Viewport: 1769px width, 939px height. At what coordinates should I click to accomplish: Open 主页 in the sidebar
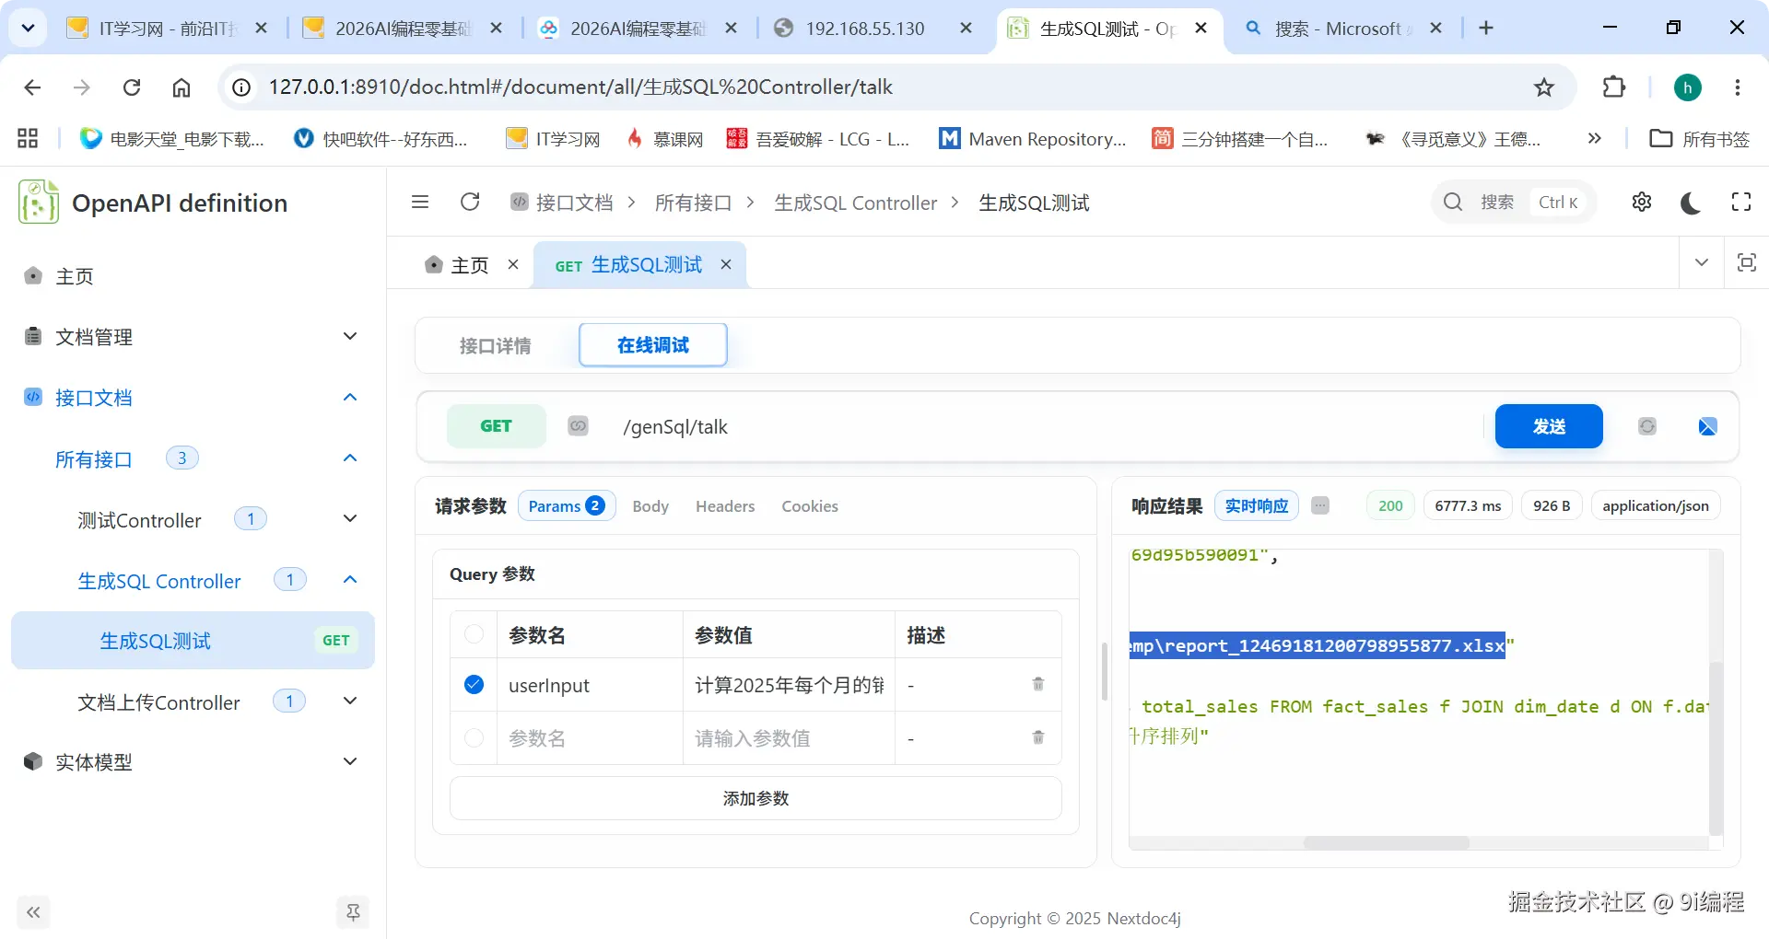(74, 276)
